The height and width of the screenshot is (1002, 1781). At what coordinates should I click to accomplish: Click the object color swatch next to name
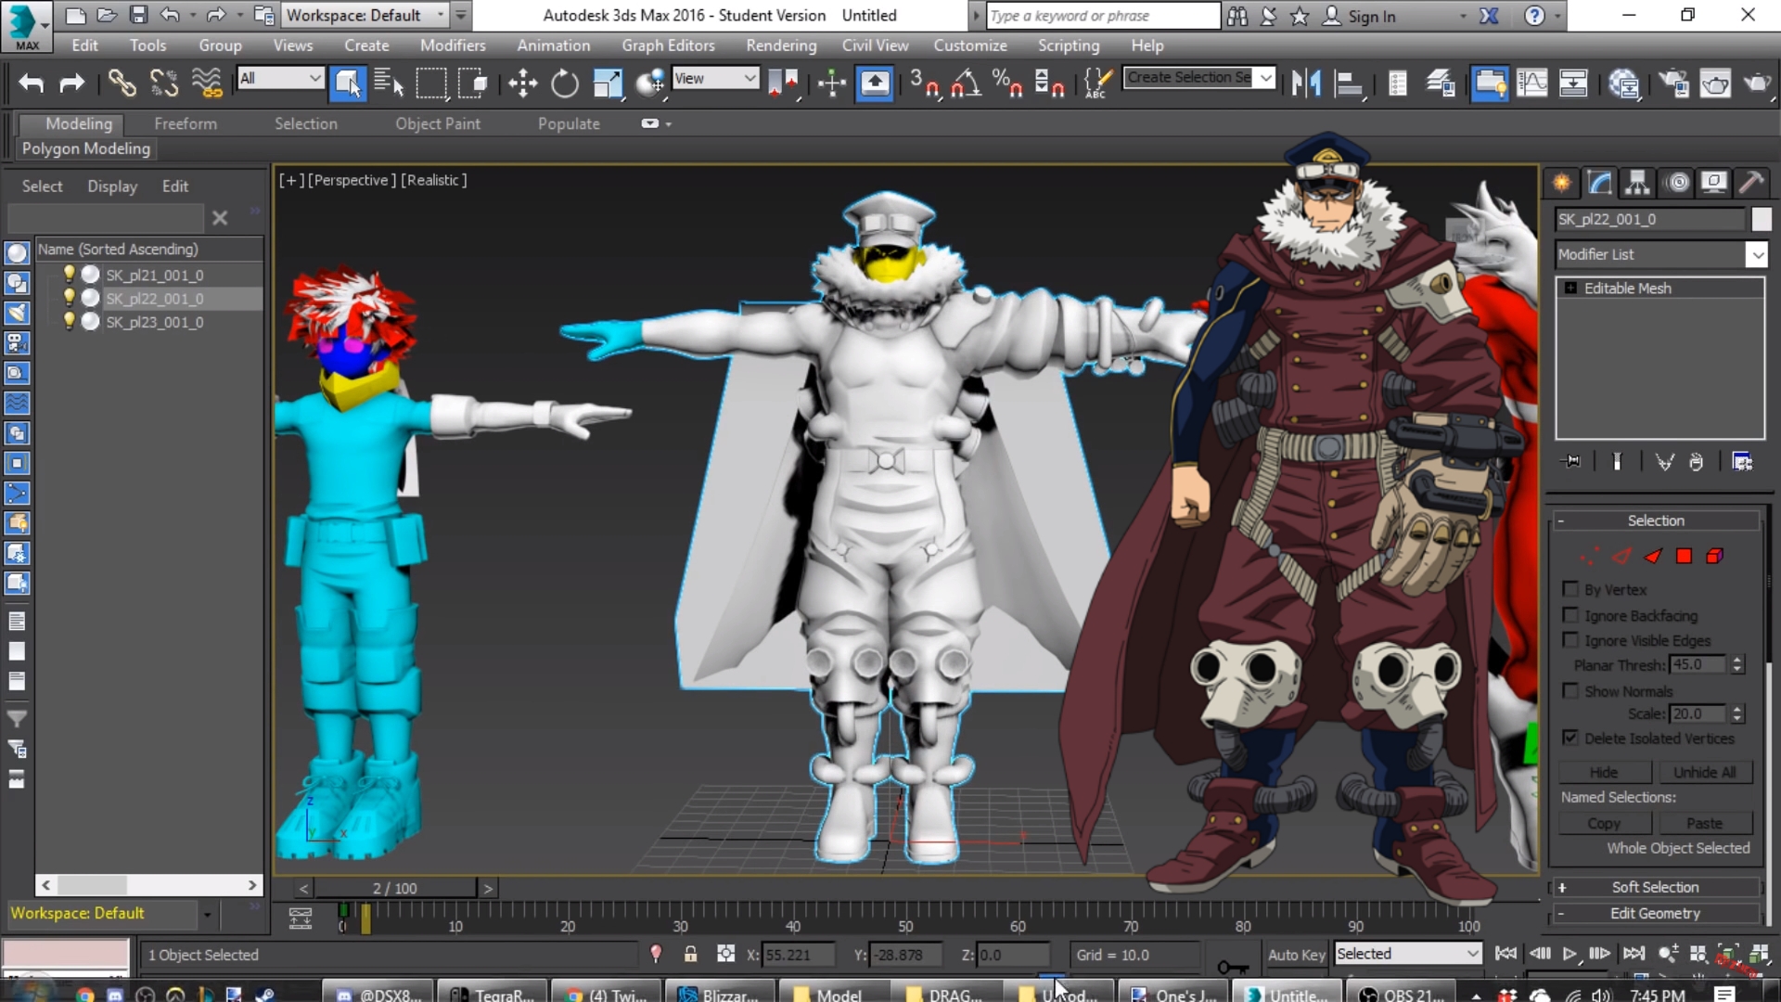click(1762, 219)
